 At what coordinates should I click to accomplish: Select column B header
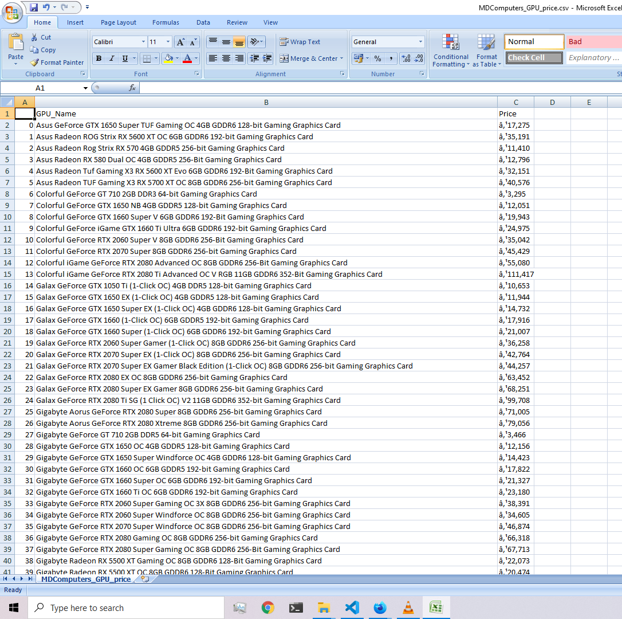(x=266, y=103)
